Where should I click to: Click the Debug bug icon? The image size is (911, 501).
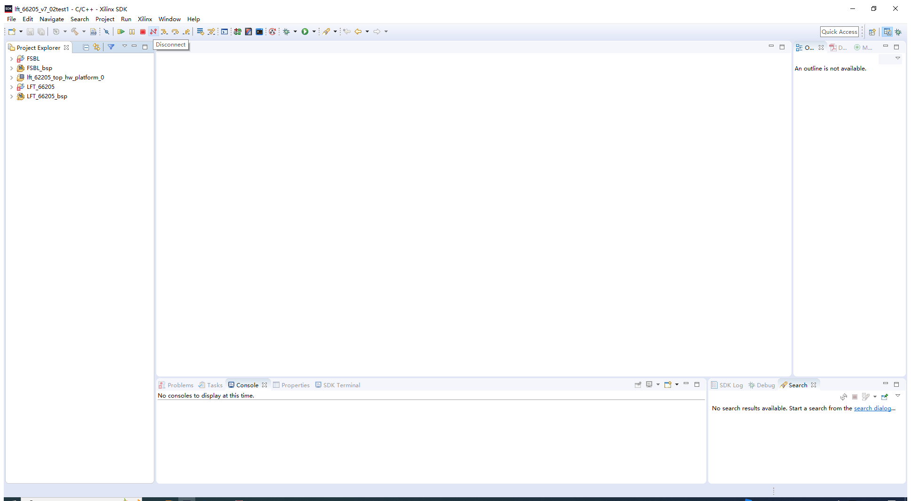coord(286,31)
